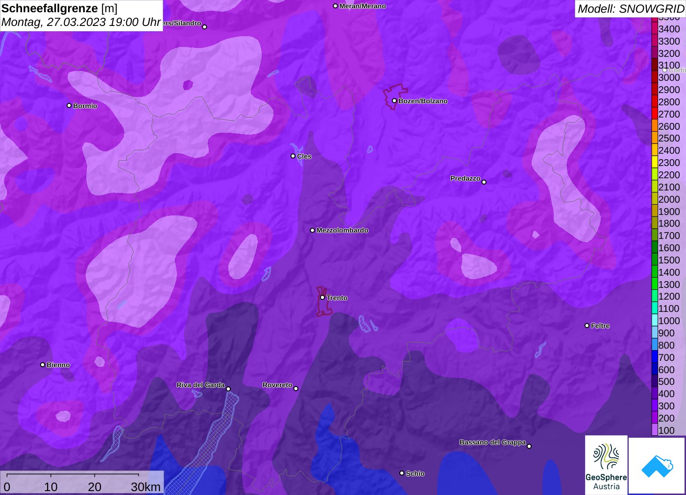The height and width of the screenshot is (495, 686).
Task: Click the 10 mark on scale bar
Action: tap(50, 487)
